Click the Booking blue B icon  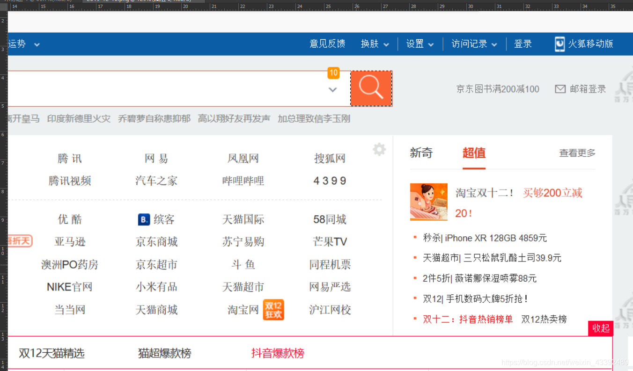(144, 219)
